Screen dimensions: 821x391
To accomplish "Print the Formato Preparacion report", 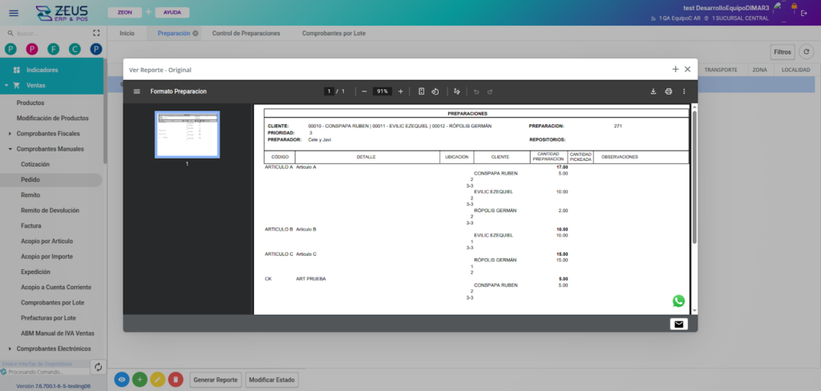I will (x=668, y=91).
